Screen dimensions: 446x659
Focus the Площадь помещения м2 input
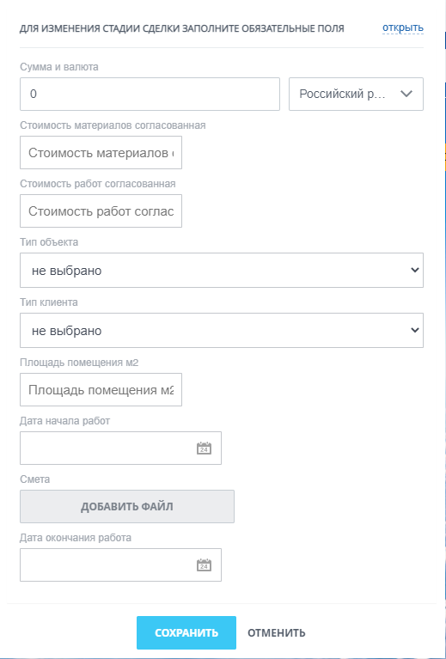tap(101, 389)
